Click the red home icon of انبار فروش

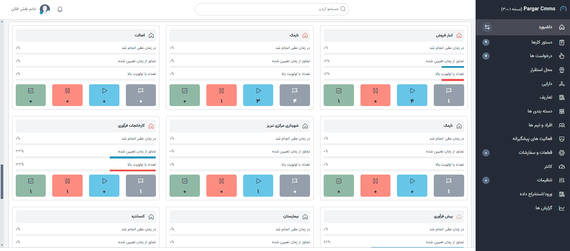(x=459, y=35)
